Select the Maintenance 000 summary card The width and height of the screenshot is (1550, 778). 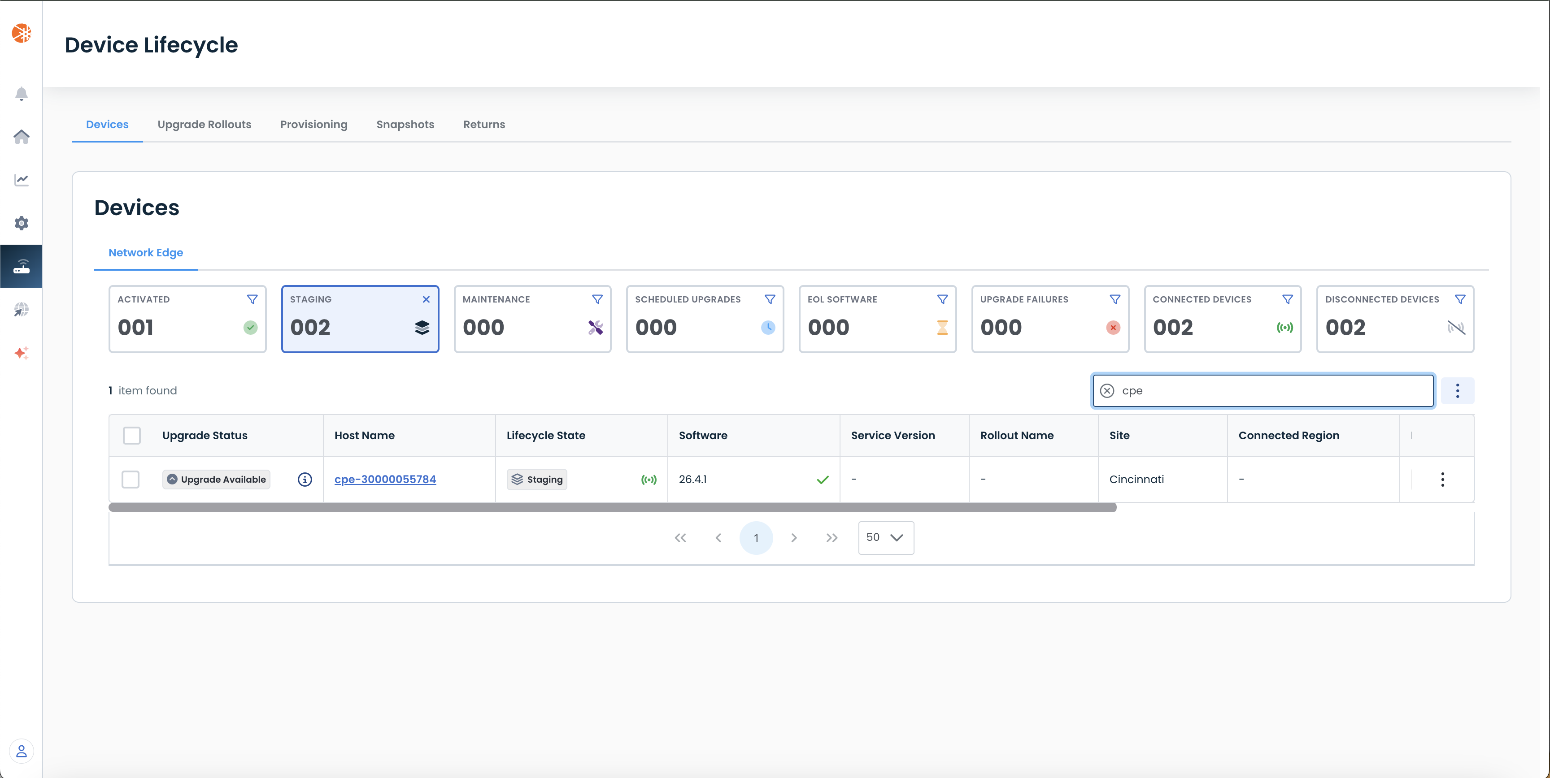click(532, 319)
